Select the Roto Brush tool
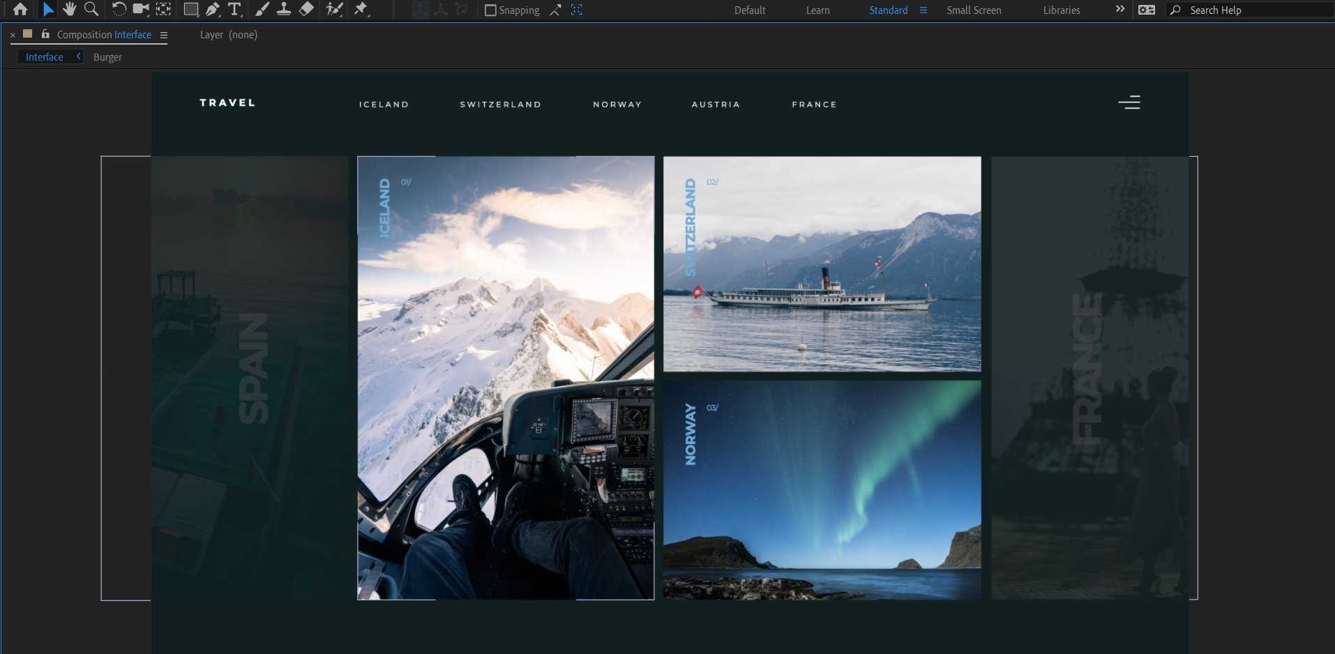This screenshot has width=1335, height=654. [x=335, y=10]
